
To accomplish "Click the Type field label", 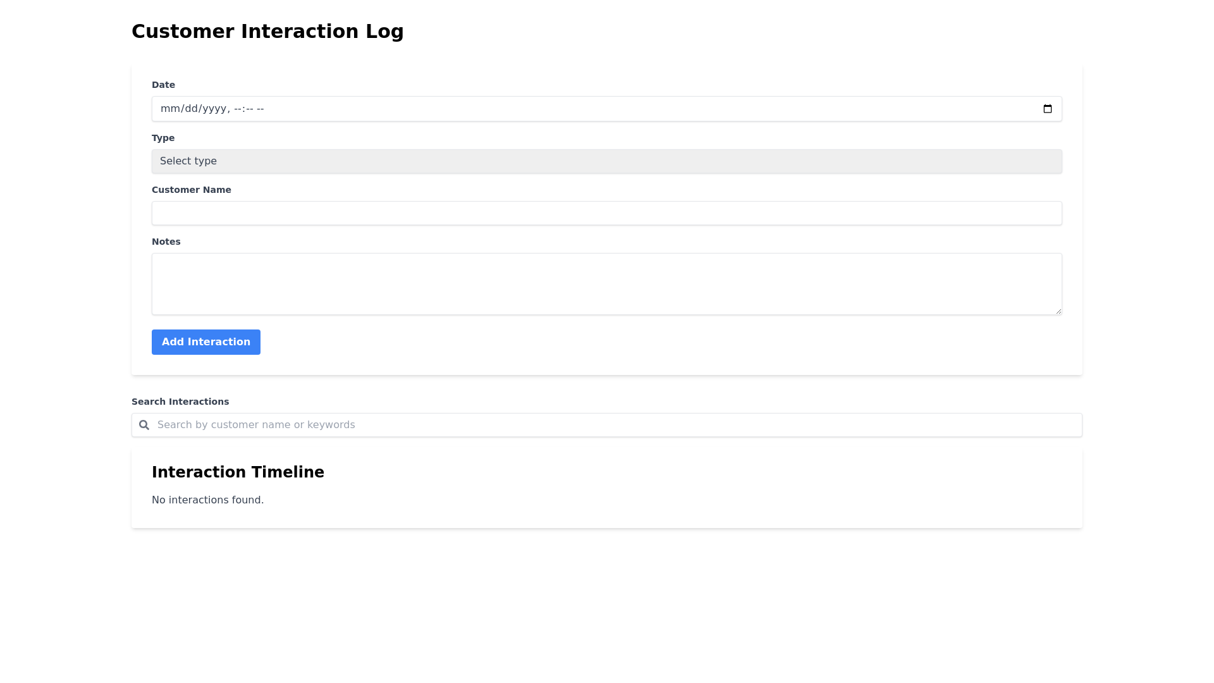I will click(x=163, y=138).
